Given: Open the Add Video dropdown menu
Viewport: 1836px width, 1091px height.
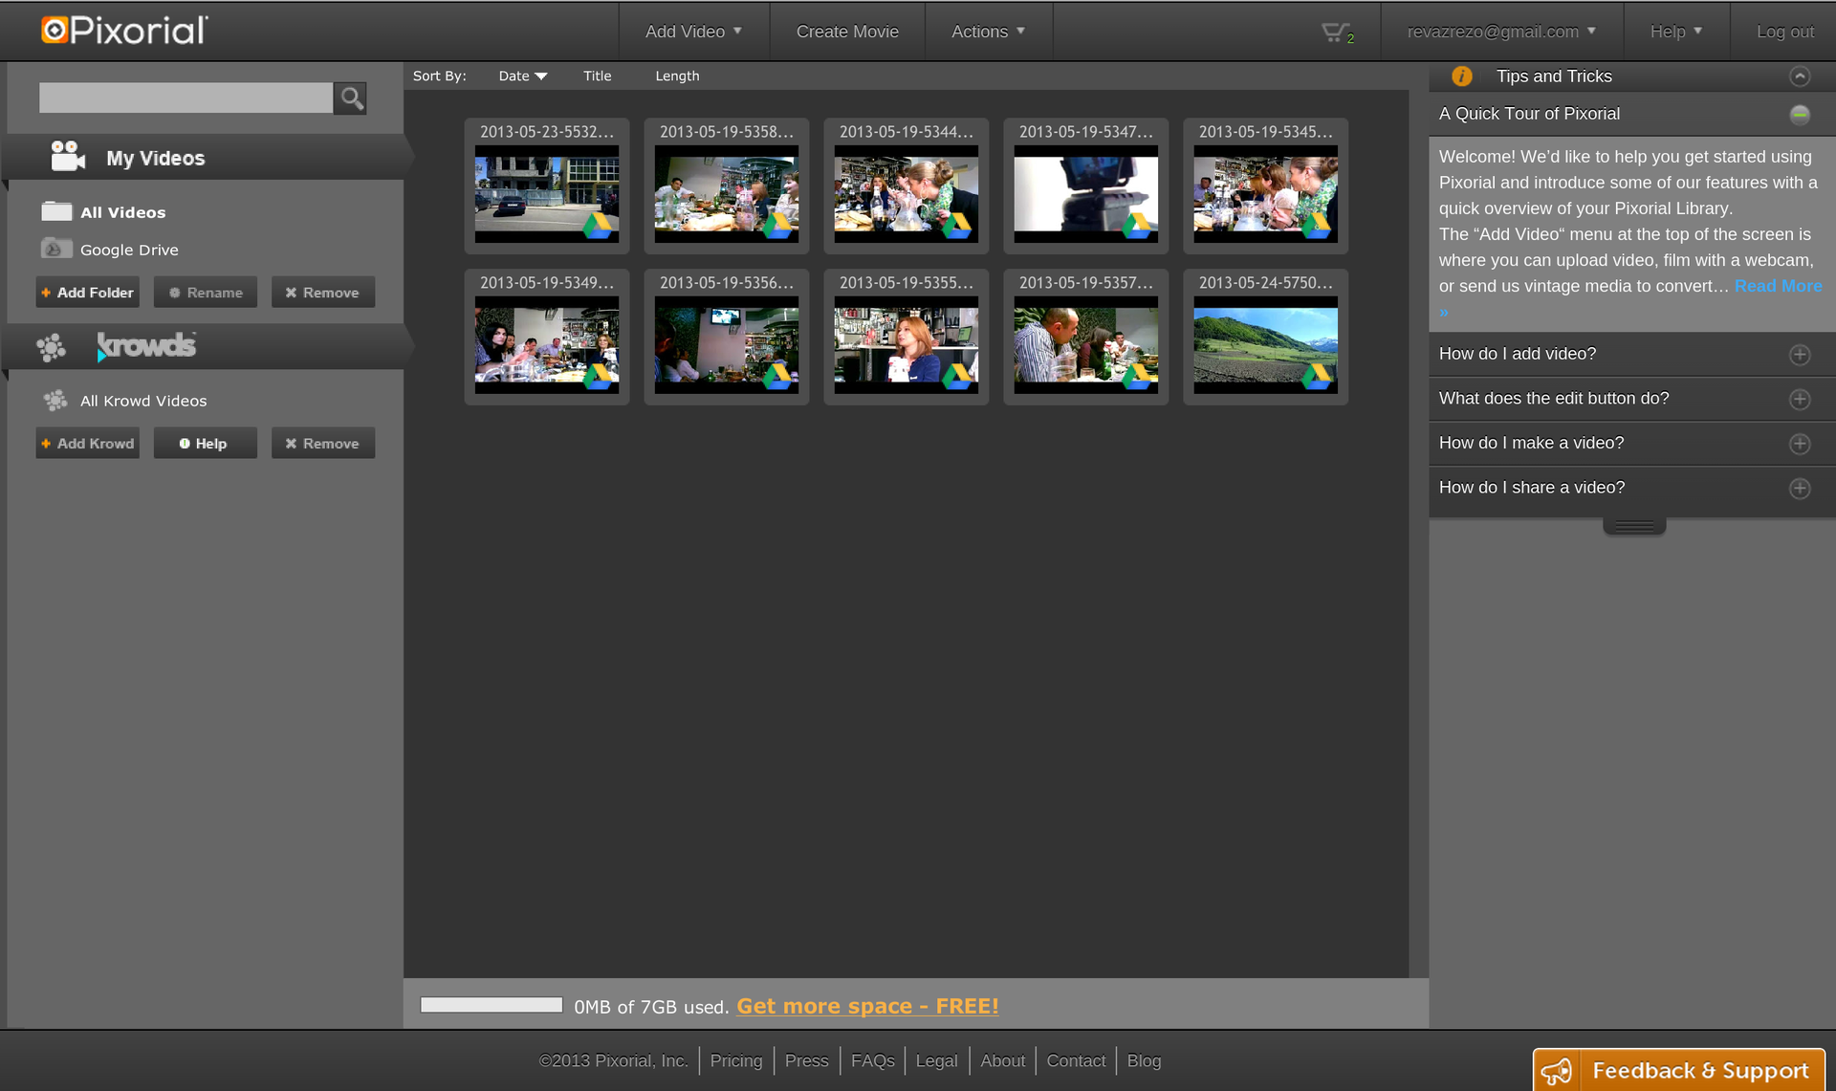Looking at the screenshot, I should (x=693, y=32).
